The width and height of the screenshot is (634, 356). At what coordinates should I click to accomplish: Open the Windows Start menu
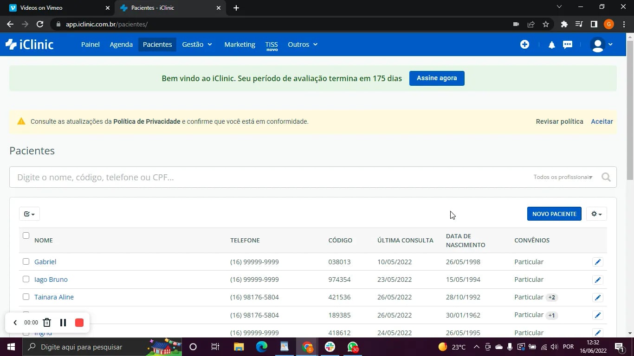(11, 347)
